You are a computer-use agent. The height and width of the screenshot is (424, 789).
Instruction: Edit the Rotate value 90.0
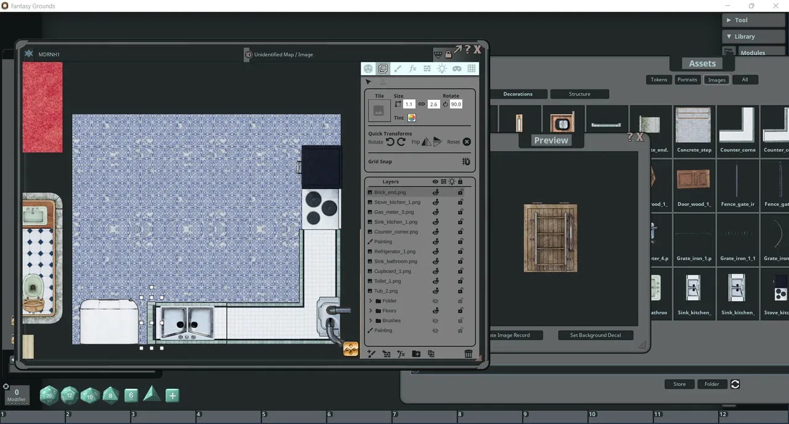coord(456,104)
